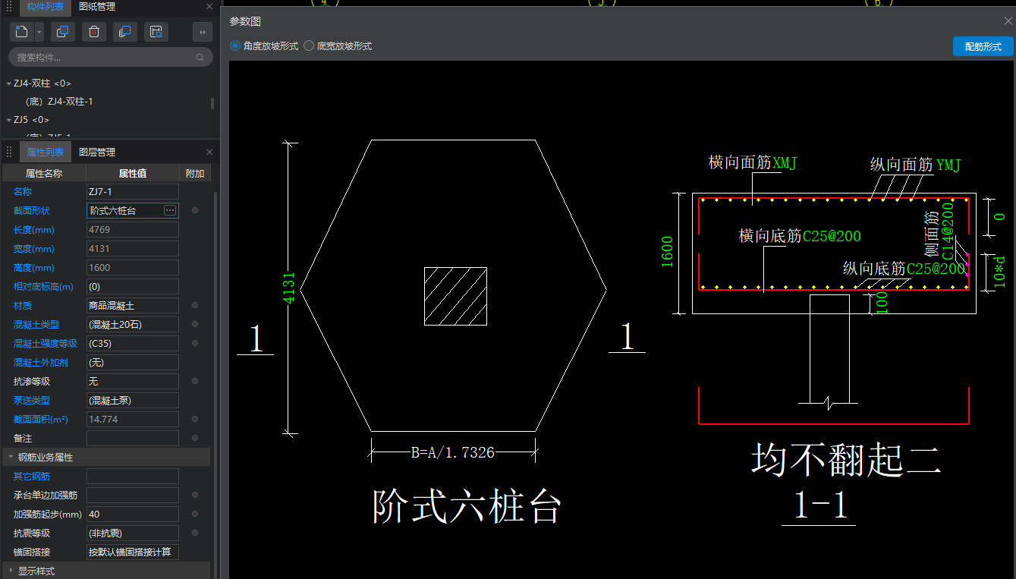Click the 相对底标高 value field
The width and height of the screenshot is (1016, 579).
[133, 286]
